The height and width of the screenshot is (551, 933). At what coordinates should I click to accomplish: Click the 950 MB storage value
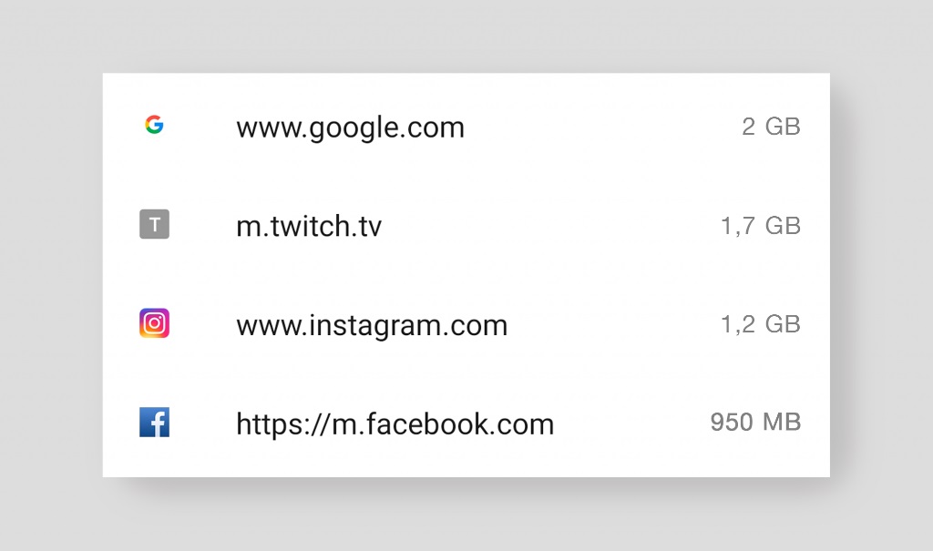pos(755,423)
